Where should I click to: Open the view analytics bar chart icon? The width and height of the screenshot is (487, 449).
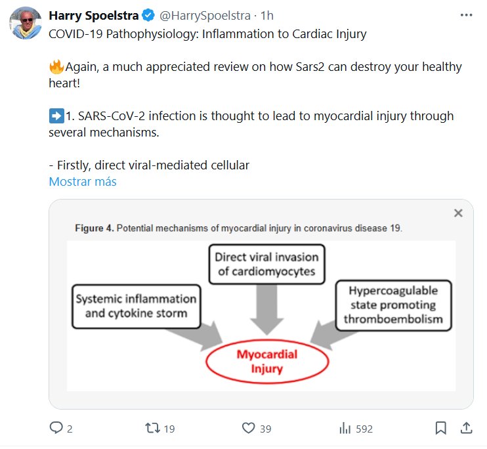coord(345,428)
